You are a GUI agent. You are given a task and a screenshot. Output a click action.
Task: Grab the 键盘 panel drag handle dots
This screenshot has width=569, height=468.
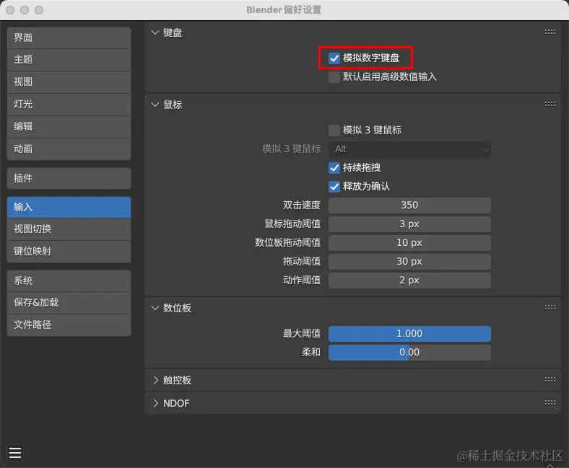(550, 32)
